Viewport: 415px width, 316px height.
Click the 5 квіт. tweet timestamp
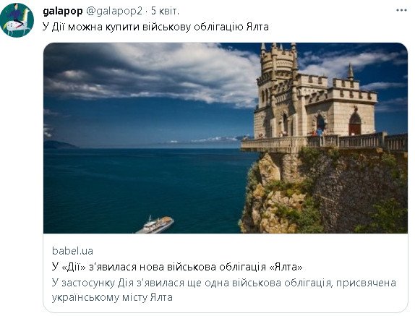165,11
